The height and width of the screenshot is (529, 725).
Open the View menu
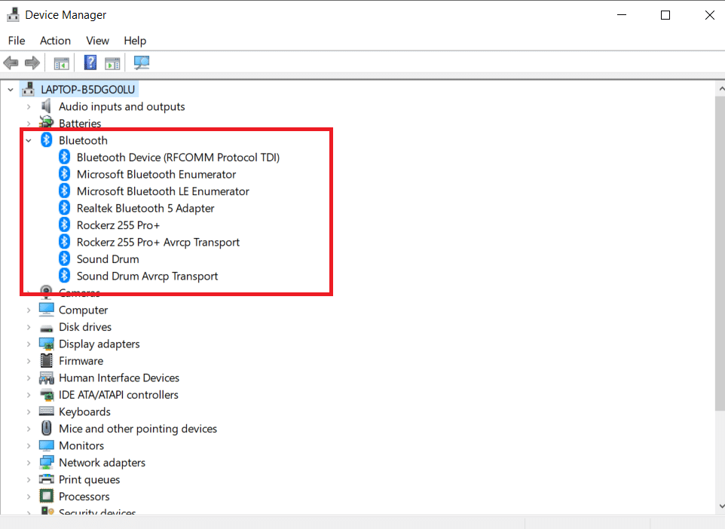97,41
